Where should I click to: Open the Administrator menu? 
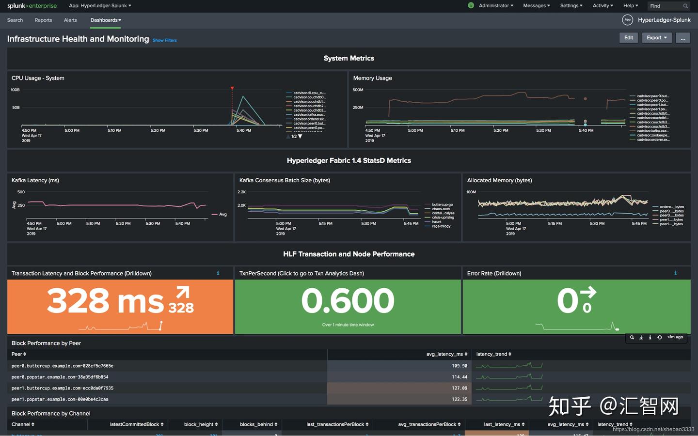pos(496,6)
